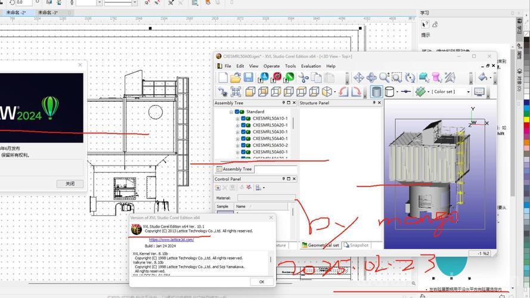The width and height of the screenshot is (530, 298).
Task: Toggle the Standard assembly checkbox
Action: coord(237,111)
